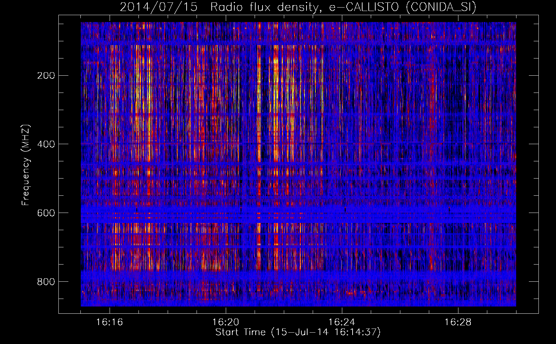Click the '600' frequency tick label
Image resolution: width=556 pixels, height=344 pixels.
coord(46,213)
